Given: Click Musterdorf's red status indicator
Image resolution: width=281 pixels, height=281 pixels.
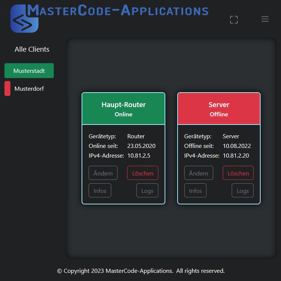Looking at the screenshot, I should tap(7, 89).
